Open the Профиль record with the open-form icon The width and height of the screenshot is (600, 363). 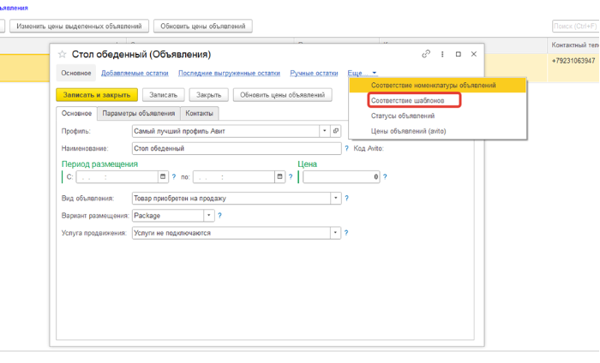click(336, 131)
